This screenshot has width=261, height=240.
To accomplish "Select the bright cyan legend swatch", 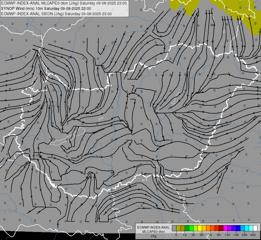I will [247, 228].
